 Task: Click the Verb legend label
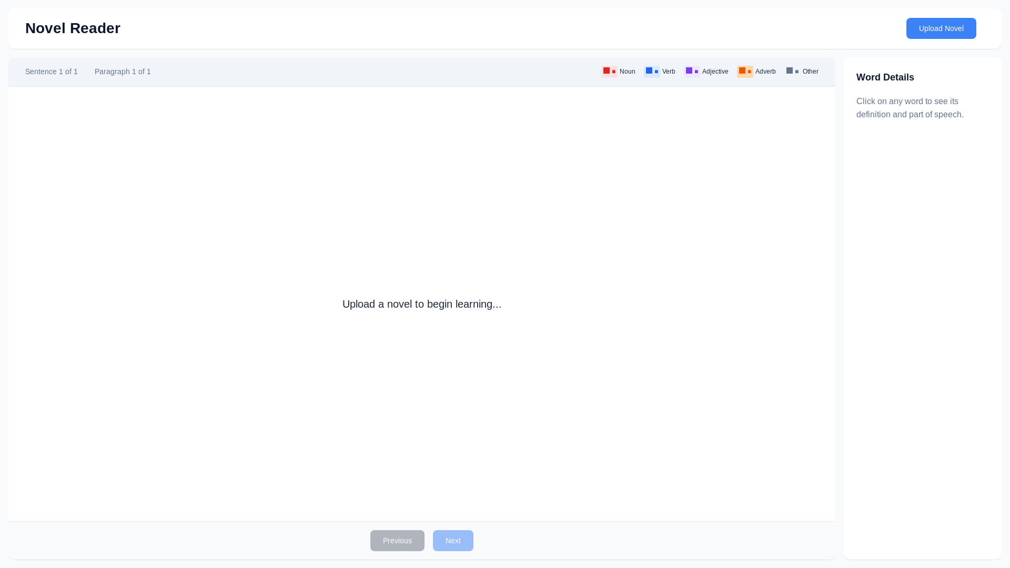pyautogui.click(x=669, y=72)
